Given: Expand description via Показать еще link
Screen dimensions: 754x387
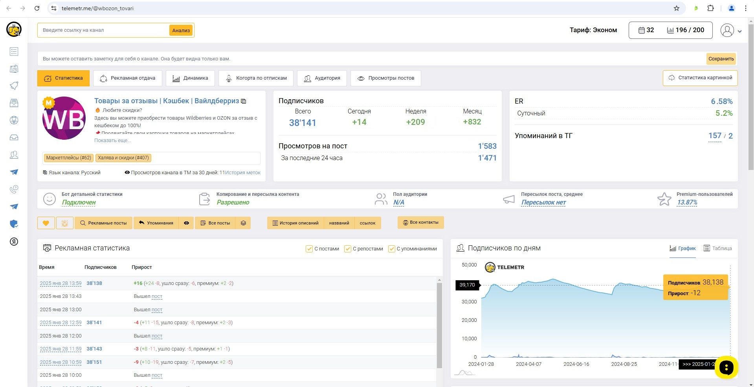Looking at the screenshot, I should pyautogui.click(x=112, y=141).
